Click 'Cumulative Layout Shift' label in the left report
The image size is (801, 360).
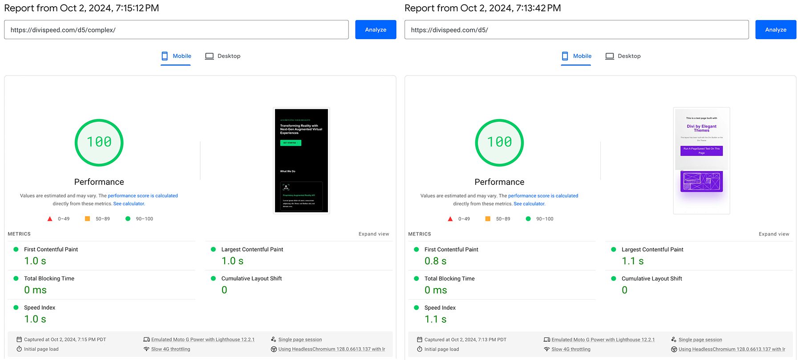pyautogui.click(x=251, y=279)
